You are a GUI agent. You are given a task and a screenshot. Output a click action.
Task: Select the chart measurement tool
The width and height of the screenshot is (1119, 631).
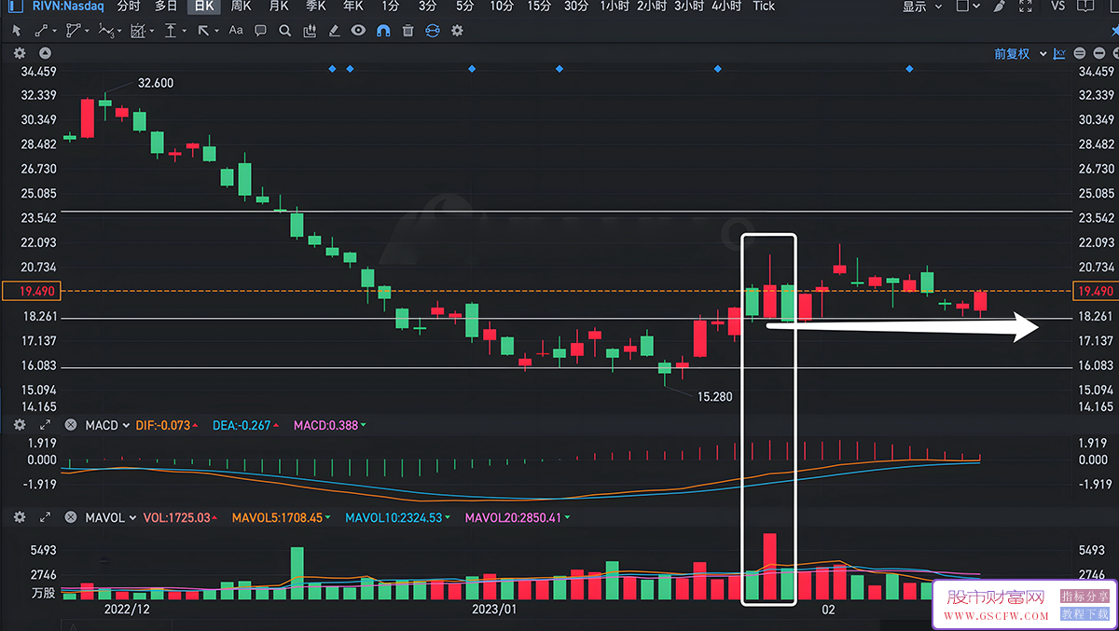(x=138, y=31)
